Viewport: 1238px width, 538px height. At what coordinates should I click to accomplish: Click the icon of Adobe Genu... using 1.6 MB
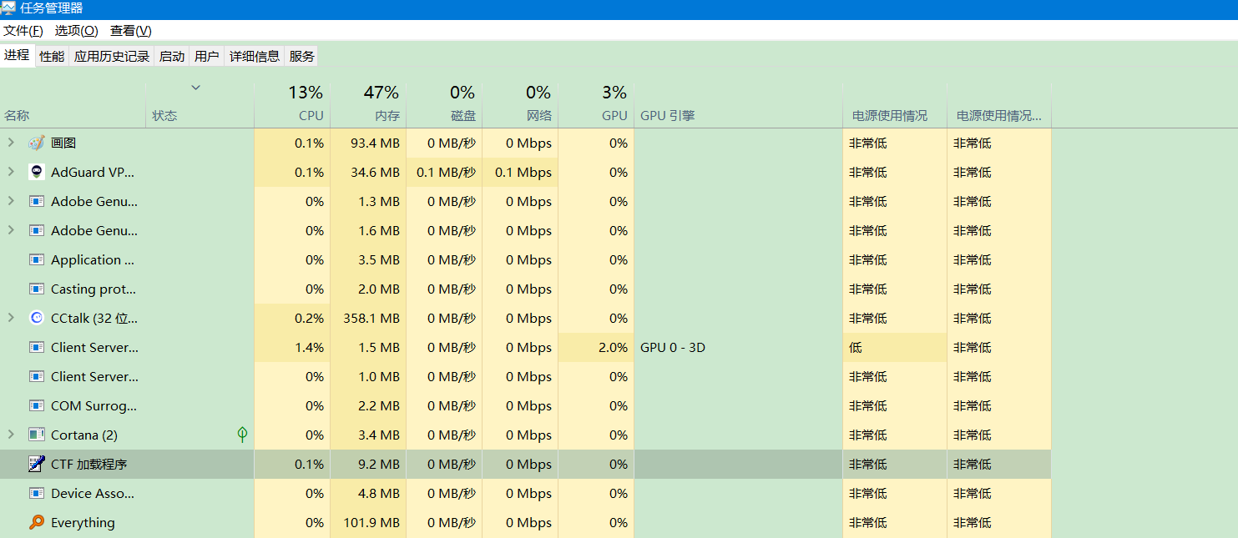tap(36, 230)
